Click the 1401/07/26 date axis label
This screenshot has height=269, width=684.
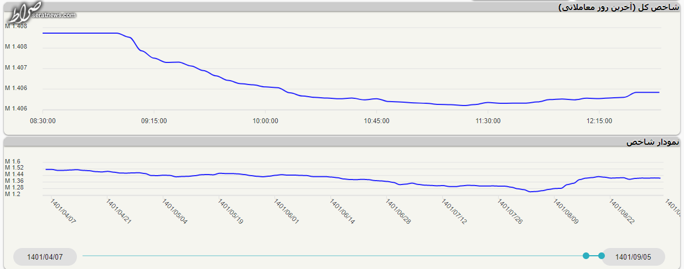coord(510,212)
